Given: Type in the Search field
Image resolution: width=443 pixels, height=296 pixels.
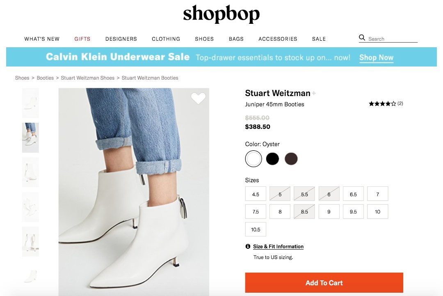Looking at the screenshot, I should (392, 39).
